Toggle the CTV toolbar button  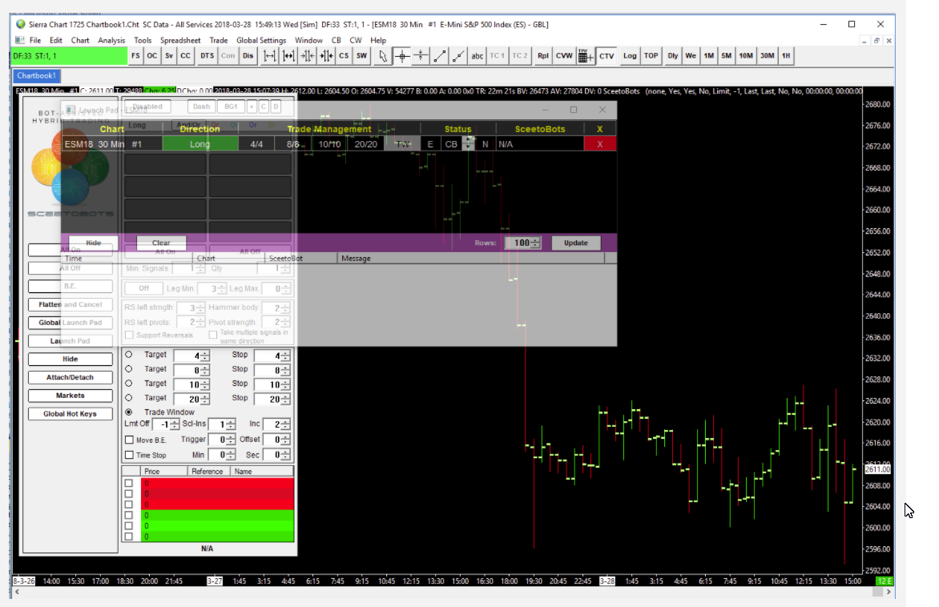pyautogui.click(x=607, y=56)
